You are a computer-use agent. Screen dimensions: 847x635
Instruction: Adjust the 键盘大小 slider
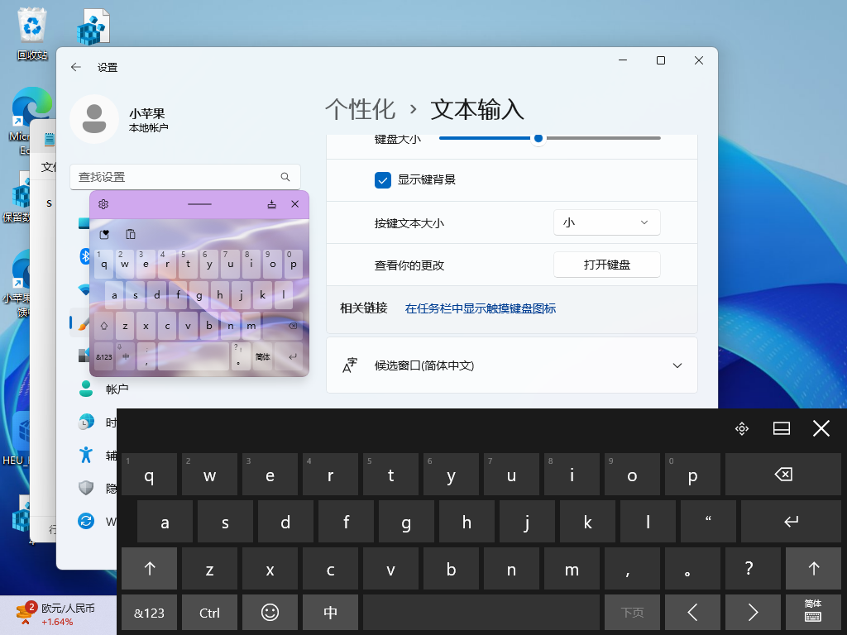point(538,139)
